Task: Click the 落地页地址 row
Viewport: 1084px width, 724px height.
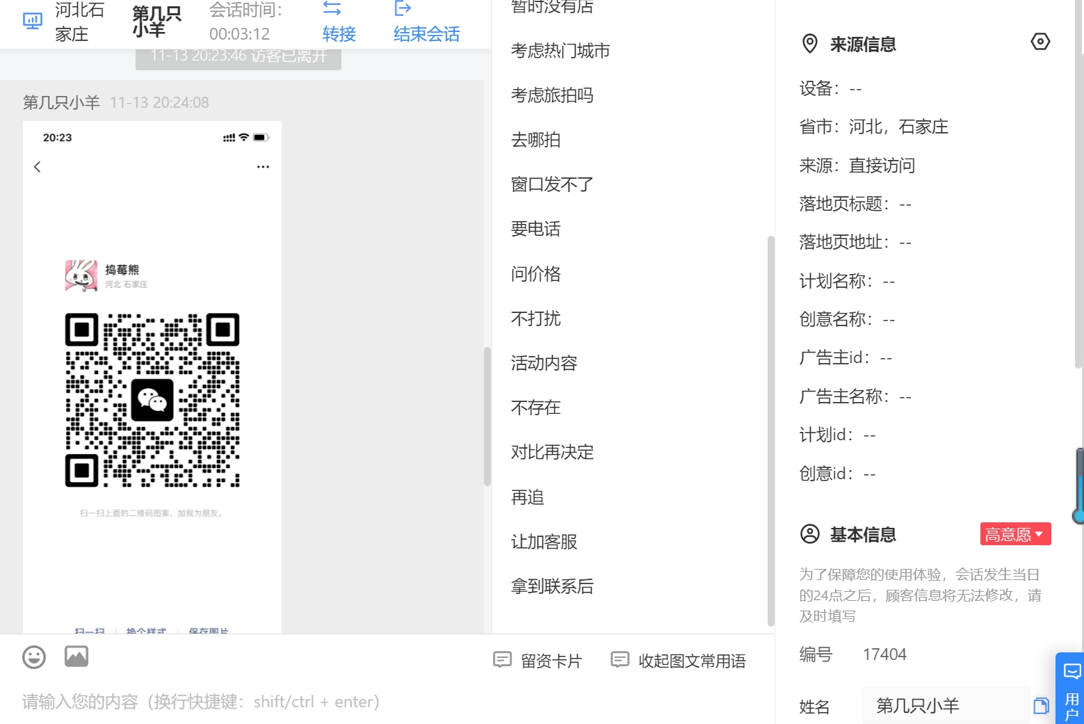Action: (x=855, y=242)
